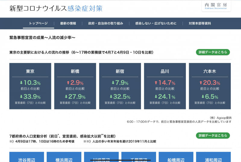The height and width of the screenshot is (162, 241).
Task: Open 政府・自治体の取り組み menu item
Action: point(106,23)
